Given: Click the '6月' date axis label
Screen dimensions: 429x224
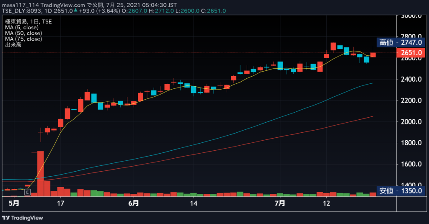Looking at the screenshot, I should 134,203.
